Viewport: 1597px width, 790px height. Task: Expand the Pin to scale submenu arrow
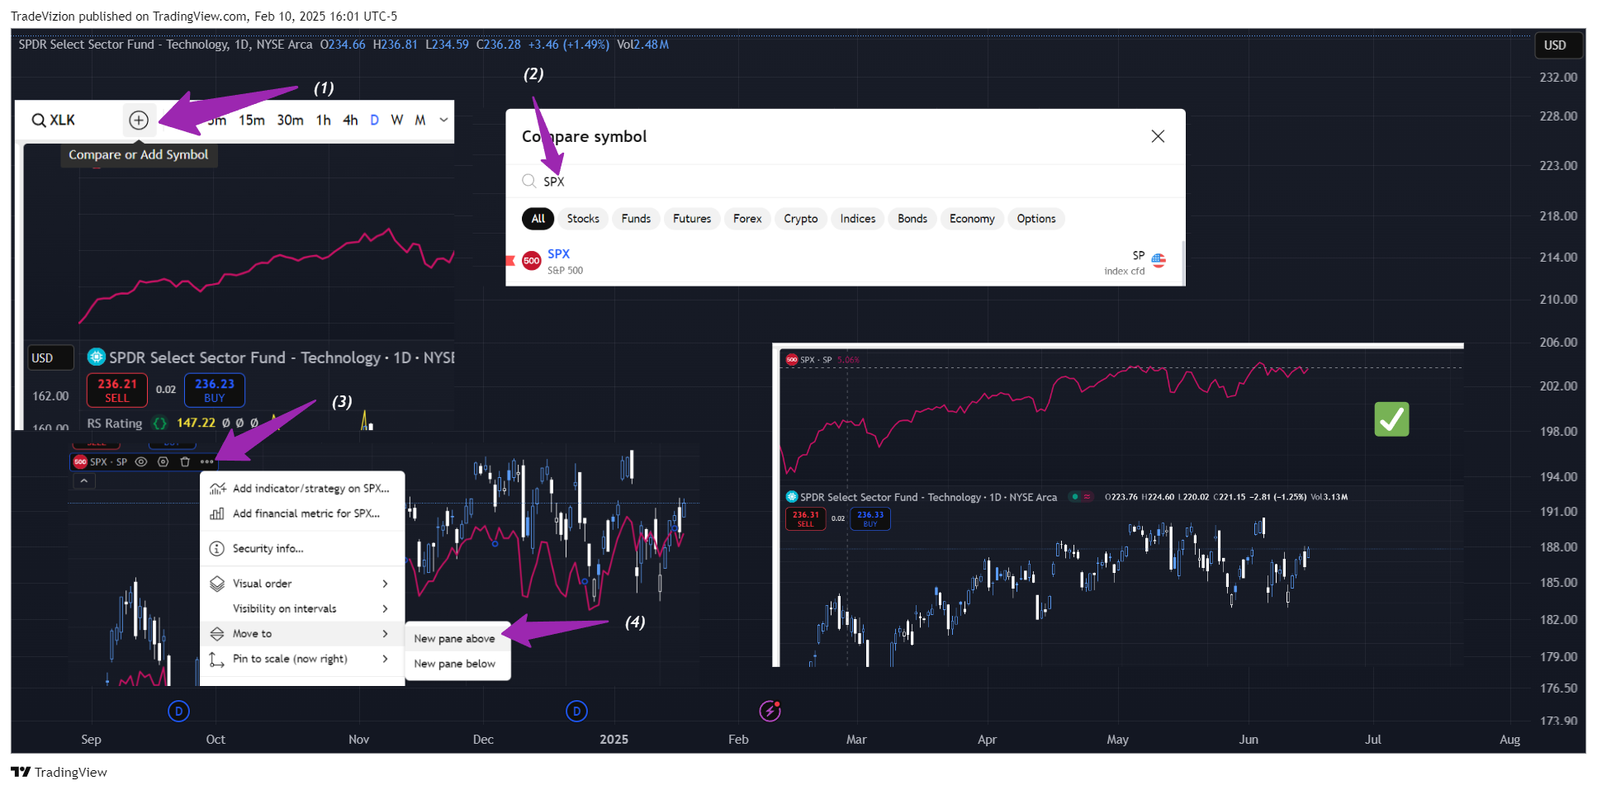386,659
